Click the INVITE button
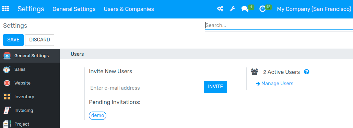353x128 pixels. pyautogui.click(x=215, y=87)
